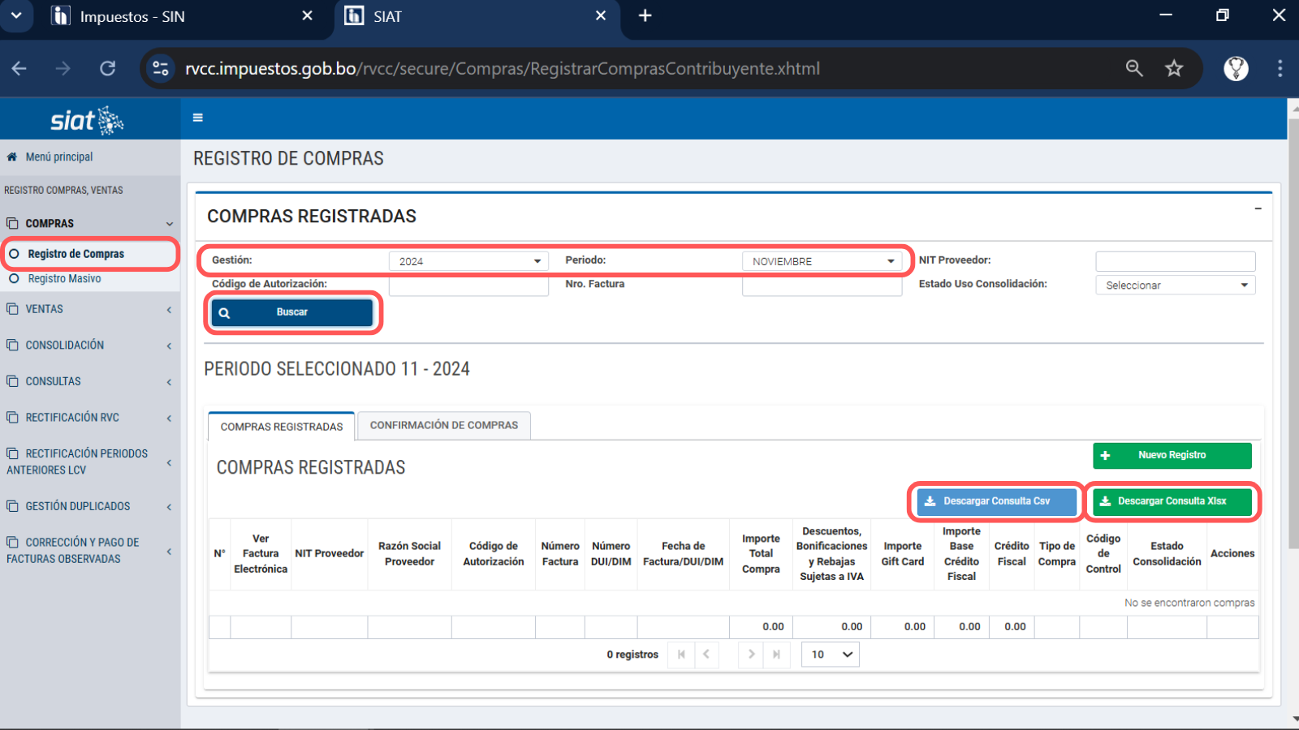
Task: Expand the RECTIFICACIÓN RVC sidebar section
Action: click(x=169, y=418)
